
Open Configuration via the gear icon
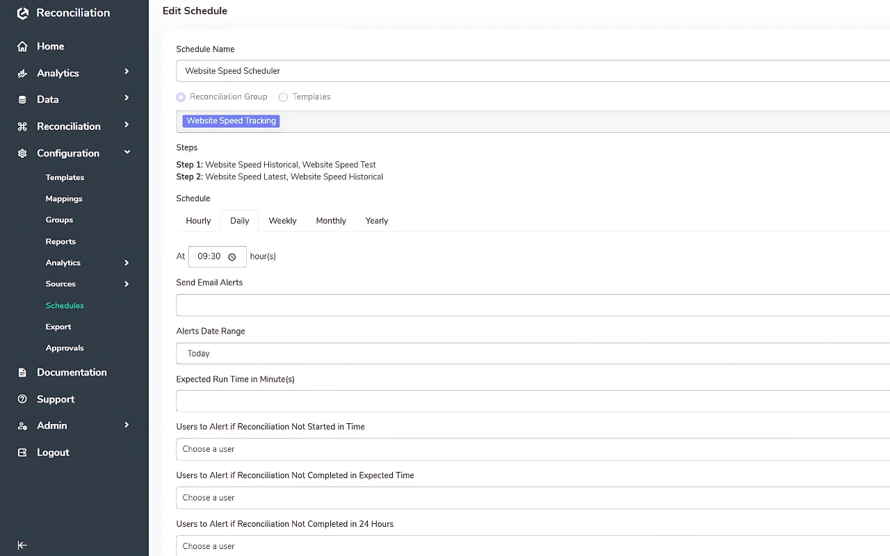click(23, 153)
